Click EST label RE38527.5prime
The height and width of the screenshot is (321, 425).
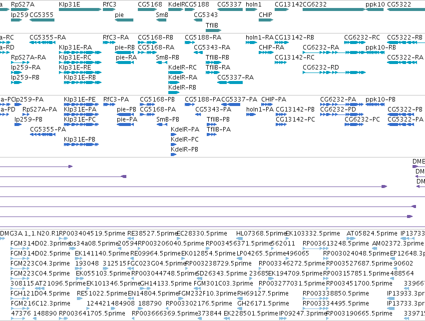152,233
